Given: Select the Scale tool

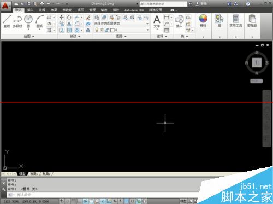Looking at the screenshot, I should click(69, 30).
